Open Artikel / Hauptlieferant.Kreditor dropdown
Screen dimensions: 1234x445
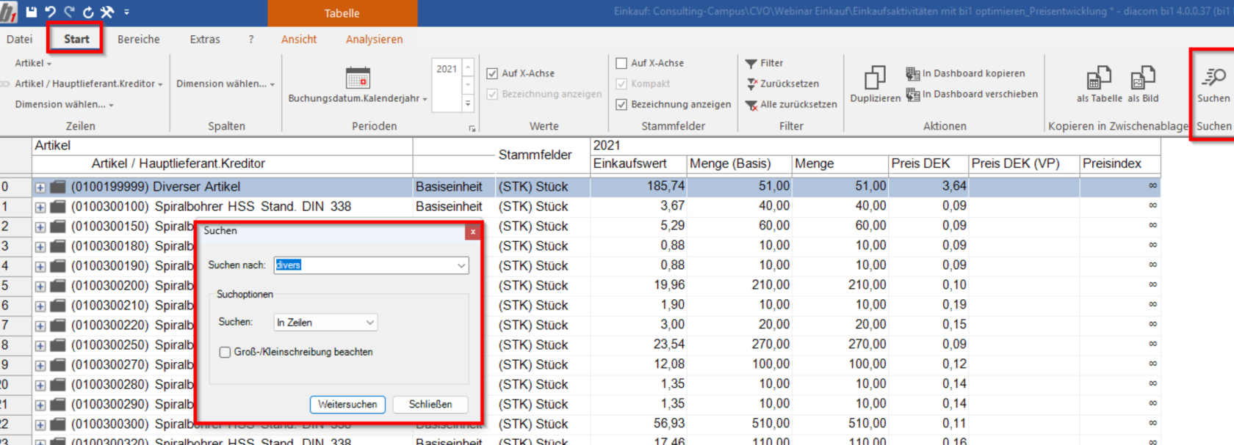pos(88,84)
